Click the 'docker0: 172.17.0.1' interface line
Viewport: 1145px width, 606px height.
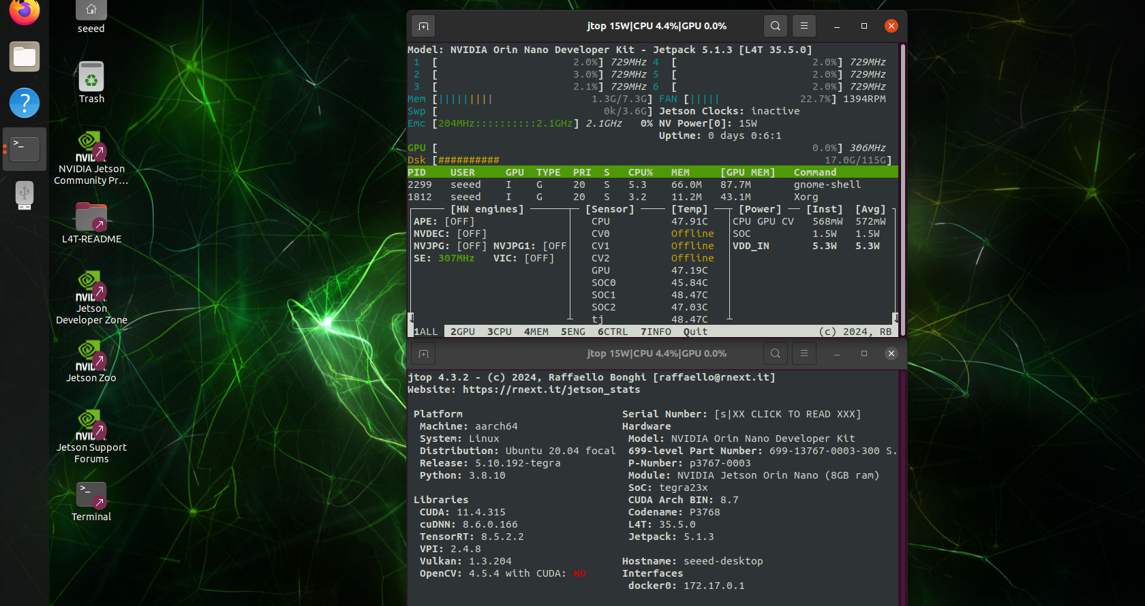point(686,586)
